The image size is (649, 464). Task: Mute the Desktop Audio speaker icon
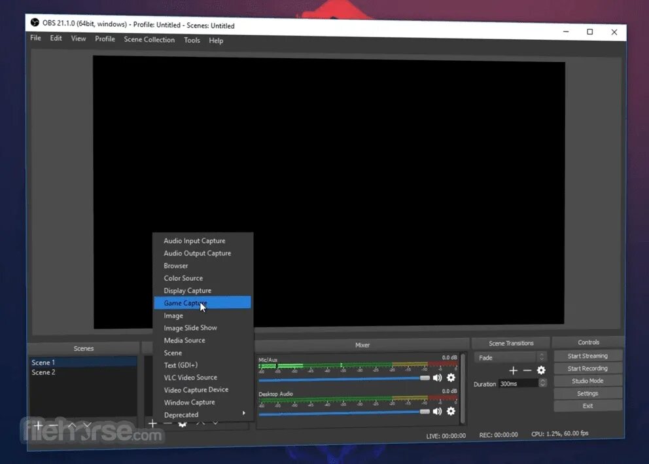click(438, 411)
